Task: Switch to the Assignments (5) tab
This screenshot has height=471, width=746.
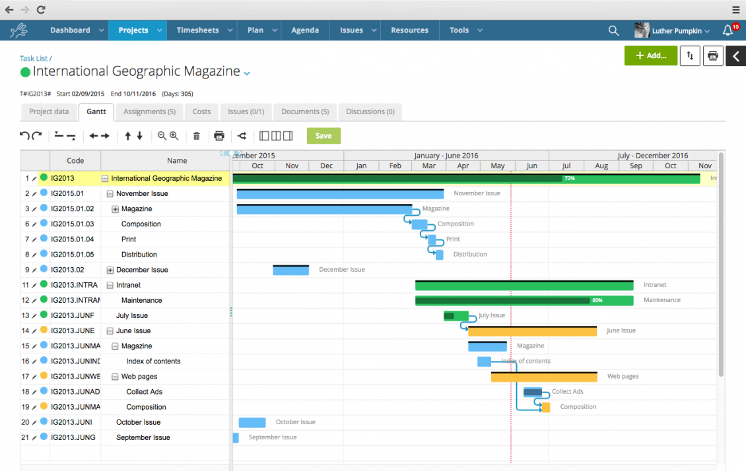Action: tap(149, 111)
